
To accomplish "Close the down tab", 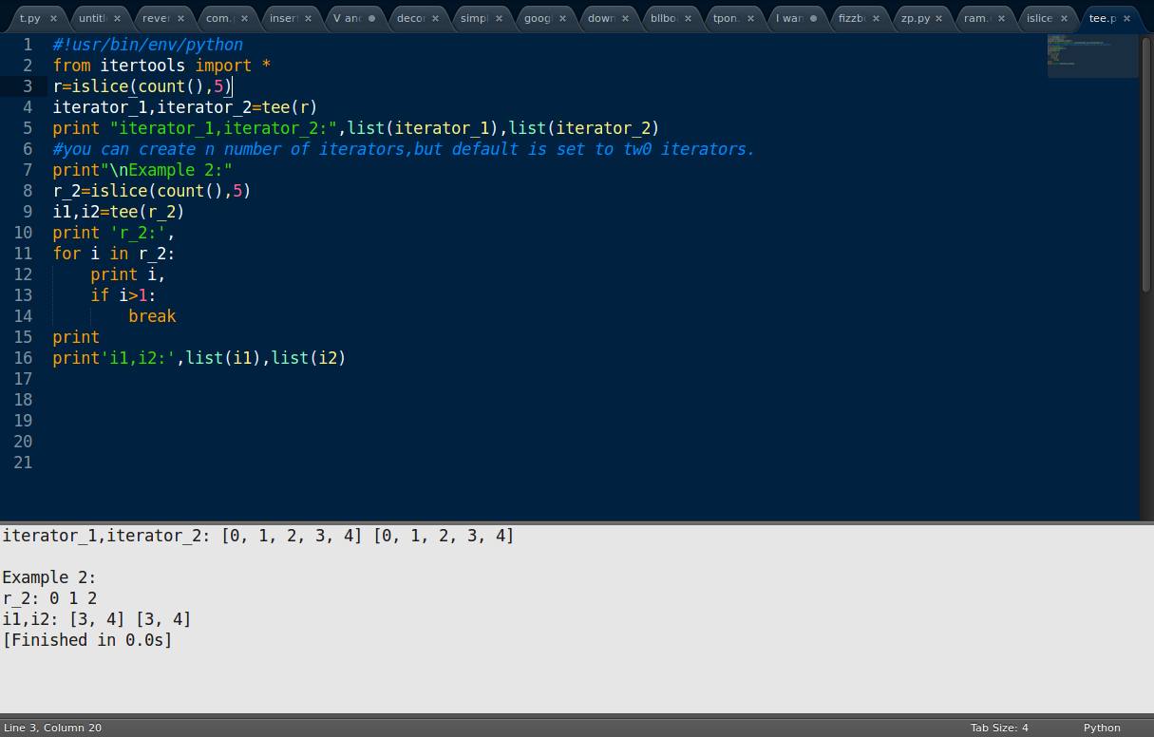I will click(626, 19).
